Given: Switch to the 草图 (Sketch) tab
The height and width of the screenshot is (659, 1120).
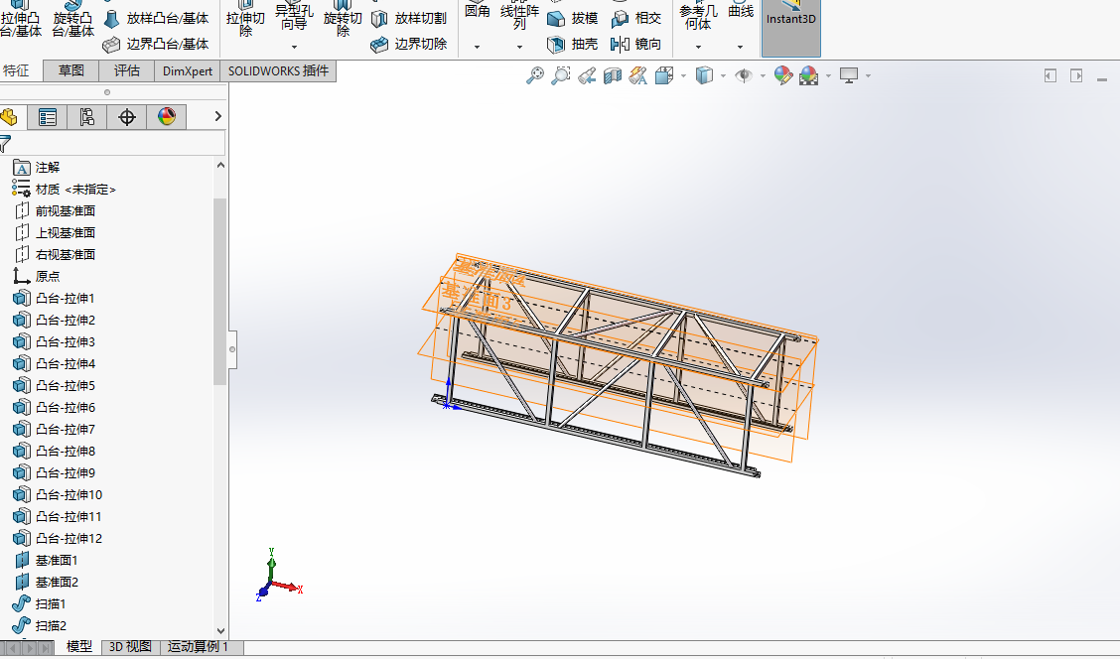Looking at the screenshot, I should tap(71, 70).
